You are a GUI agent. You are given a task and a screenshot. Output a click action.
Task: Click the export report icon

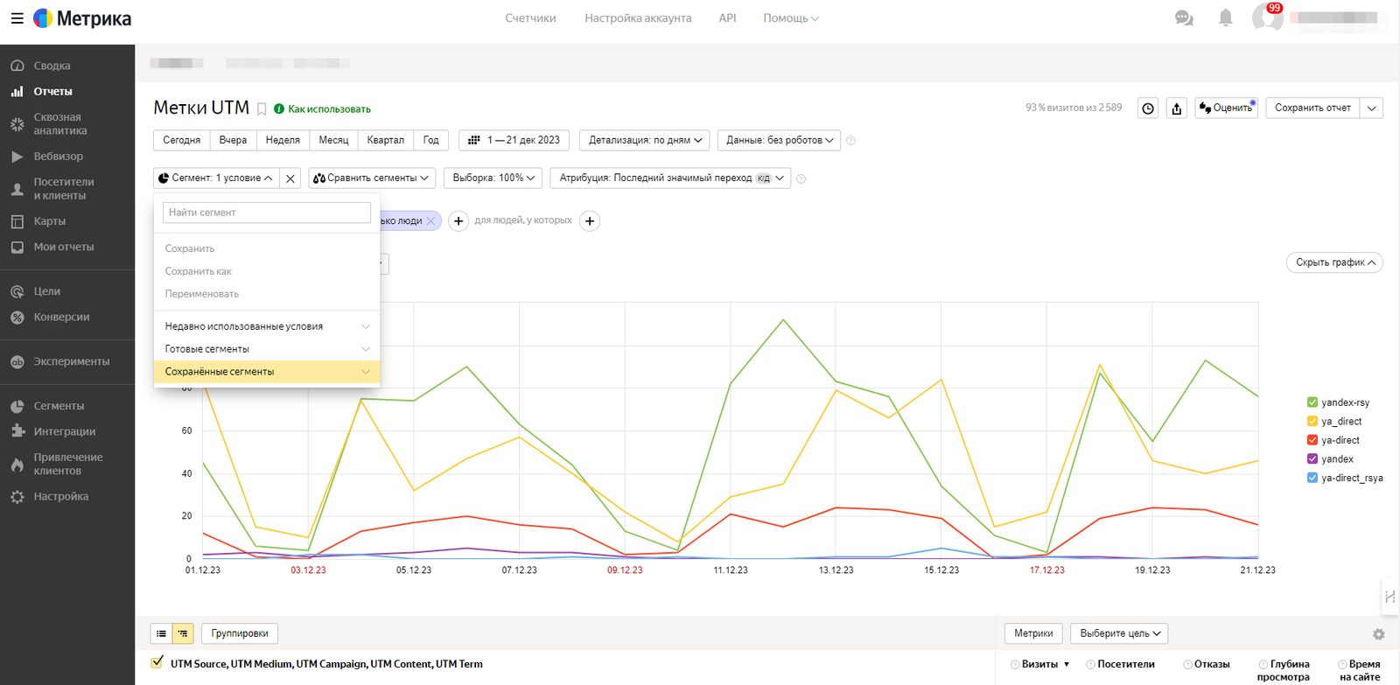click(1177, 108)
